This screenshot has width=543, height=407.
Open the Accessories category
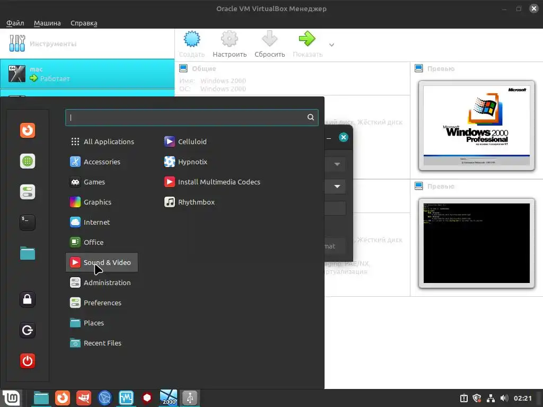coord(102,162)
